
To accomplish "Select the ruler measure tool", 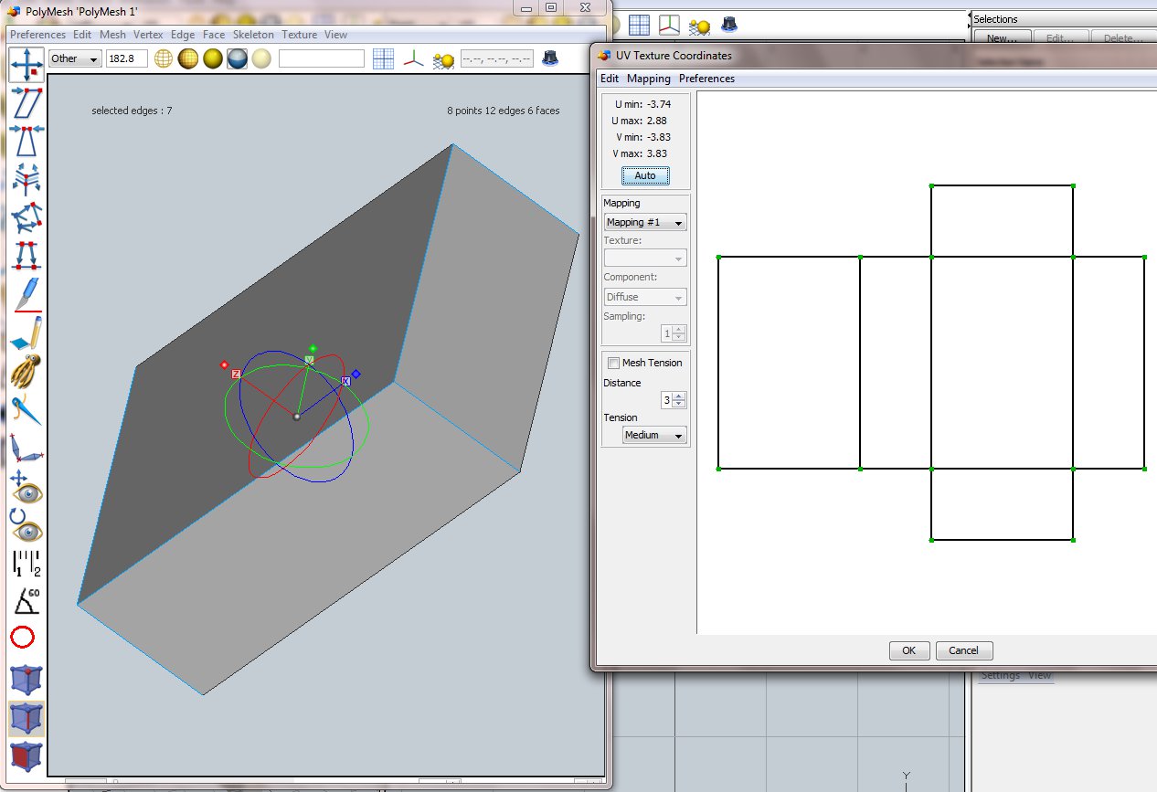I will pyautogui.click(x=27, y=563).
